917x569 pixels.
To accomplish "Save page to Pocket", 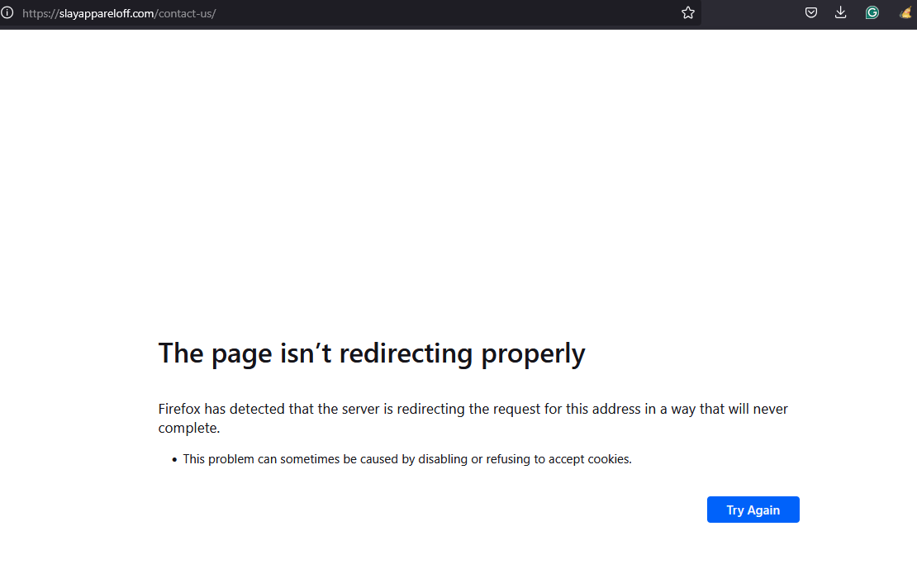I will [811, 12].
